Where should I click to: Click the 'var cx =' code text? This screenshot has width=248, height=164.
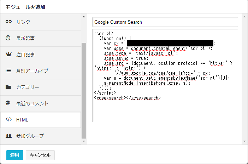click(114, 44)
